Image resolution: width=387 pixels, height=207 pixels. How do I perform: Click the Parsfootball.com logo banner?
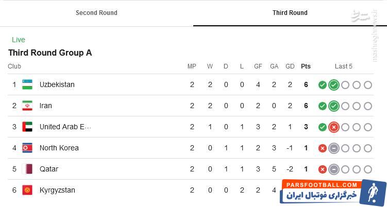[334, 192]
